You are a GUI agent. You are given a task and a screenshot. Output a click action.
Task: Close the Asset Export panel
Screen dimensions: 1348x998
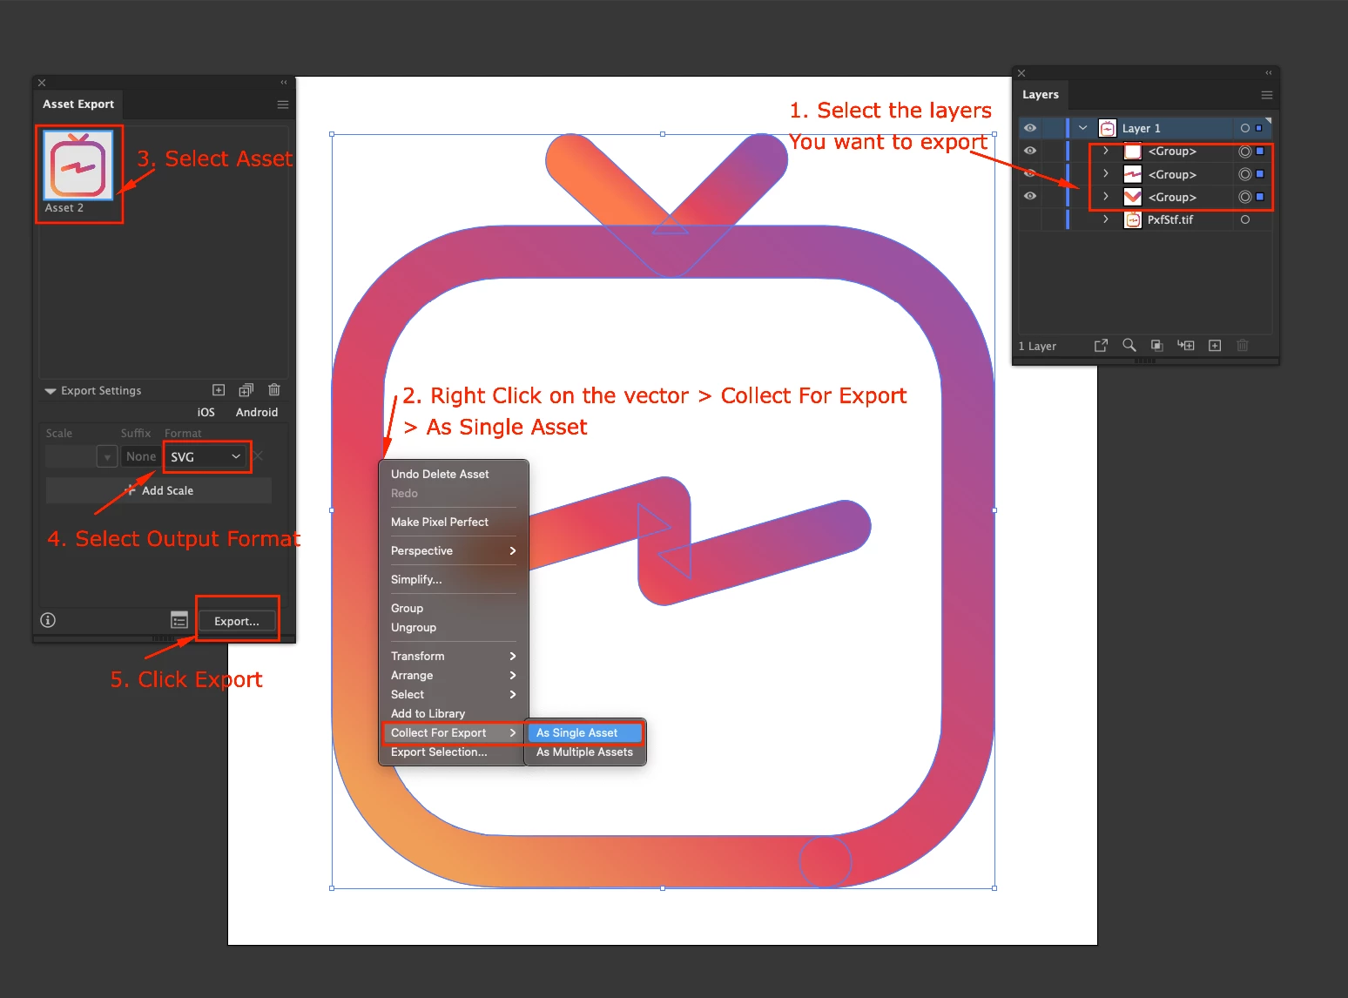42,83
